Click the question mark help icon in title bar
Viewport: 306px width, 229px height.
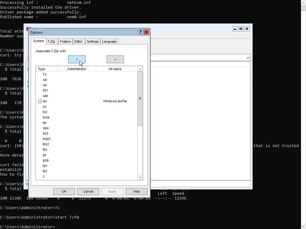140,32
